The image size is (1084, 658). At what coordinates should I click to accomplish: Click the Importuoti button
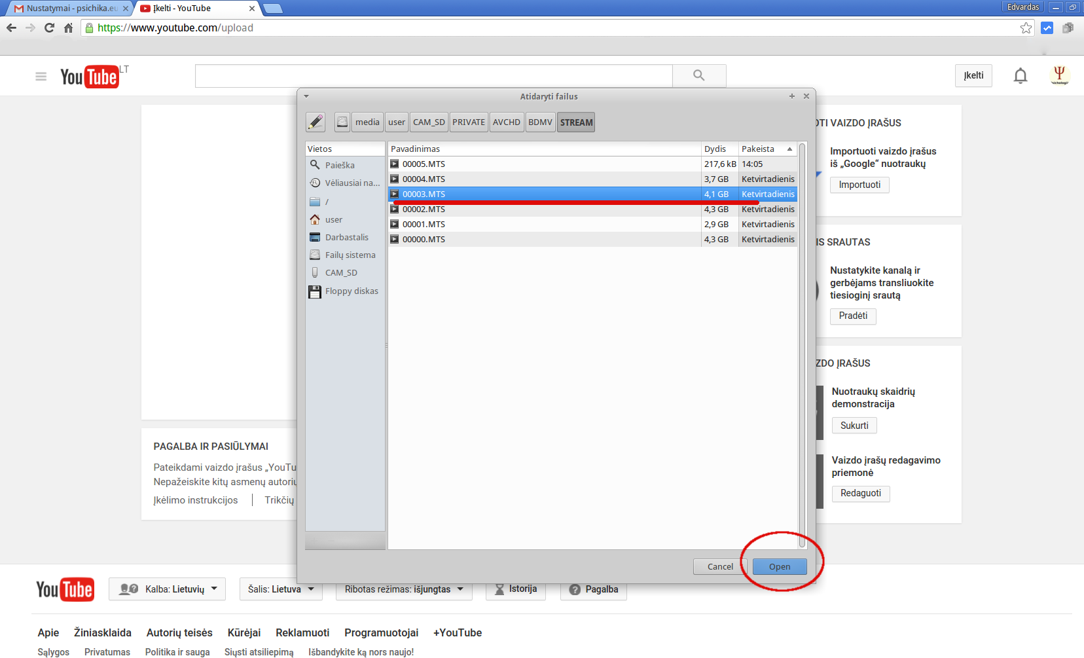point(859,185)
